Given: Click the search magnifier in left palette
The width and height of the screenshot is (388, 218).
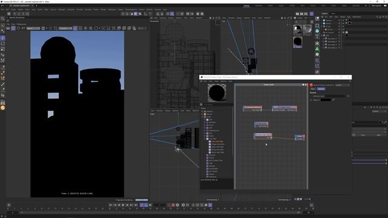Looking at the screenshot, I should pyautogui.click(x=2, y=19).
